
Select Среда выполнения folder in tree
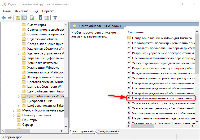(x=43, y=44)
